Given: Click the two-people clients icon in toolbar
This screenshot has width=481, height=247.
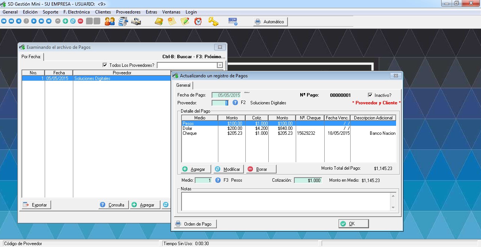Looking at the screenshot, I should click(110, 21).
